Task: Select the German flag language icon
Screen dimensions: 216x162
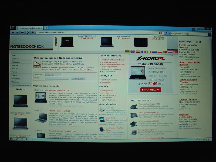Action: pos(127,52)
